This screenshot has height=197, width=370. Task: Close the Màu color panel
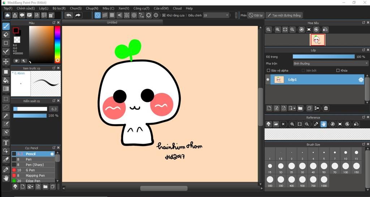(59, 22)
